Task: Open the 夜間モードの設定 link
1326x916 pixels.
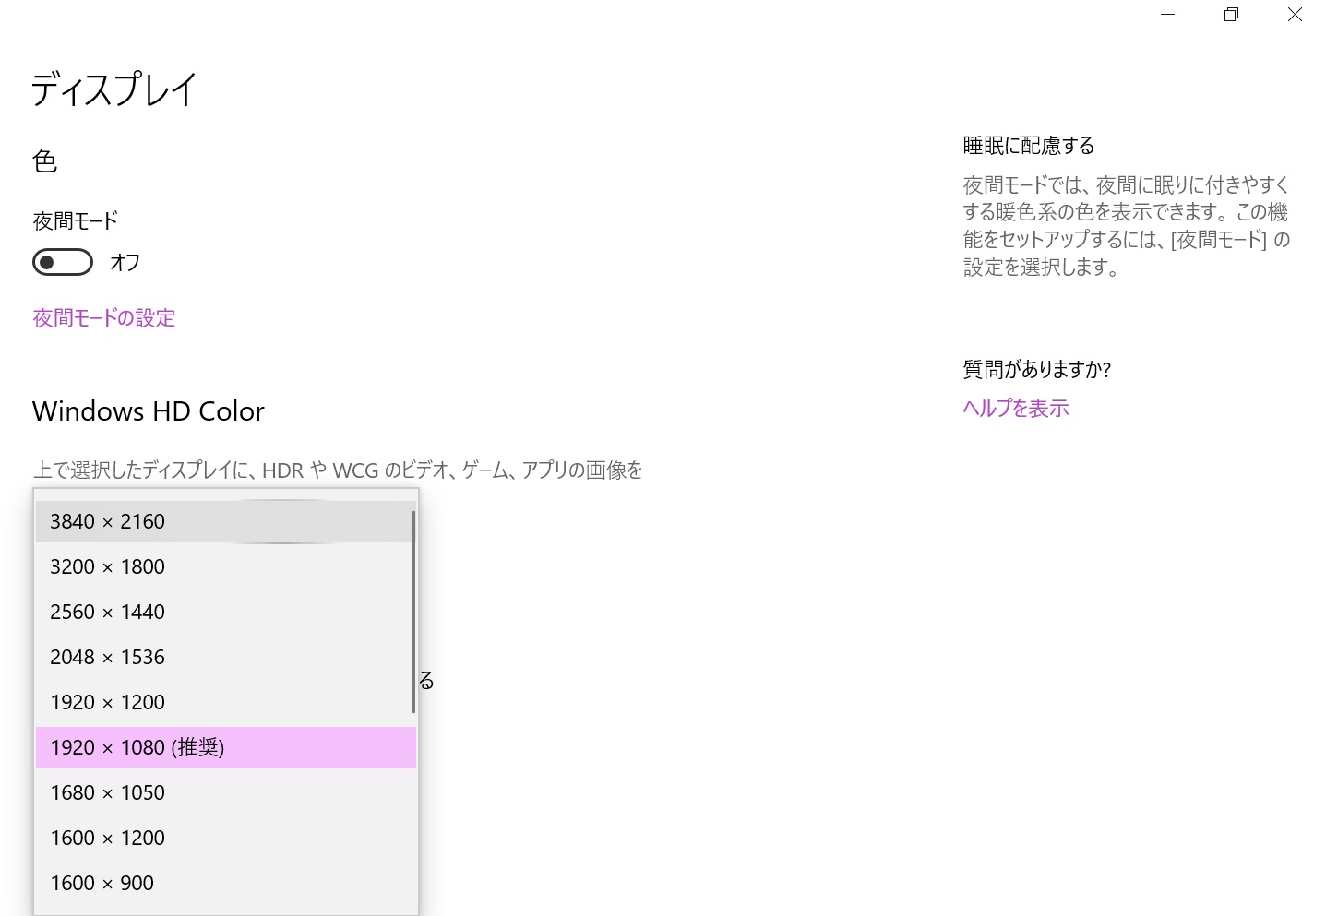Action: click(104, 318)
